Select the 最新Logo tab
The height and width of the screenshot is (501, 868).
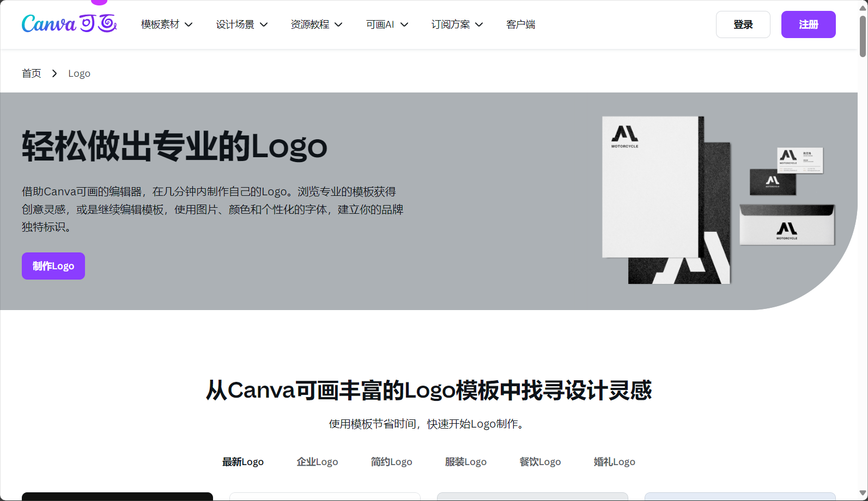243,462
